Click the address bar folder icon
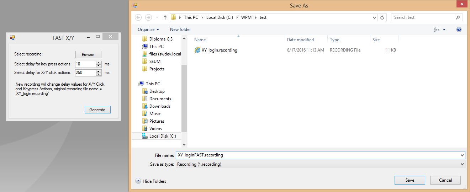The width and height of the screenshot is (470, 192). tap(173, 17)
